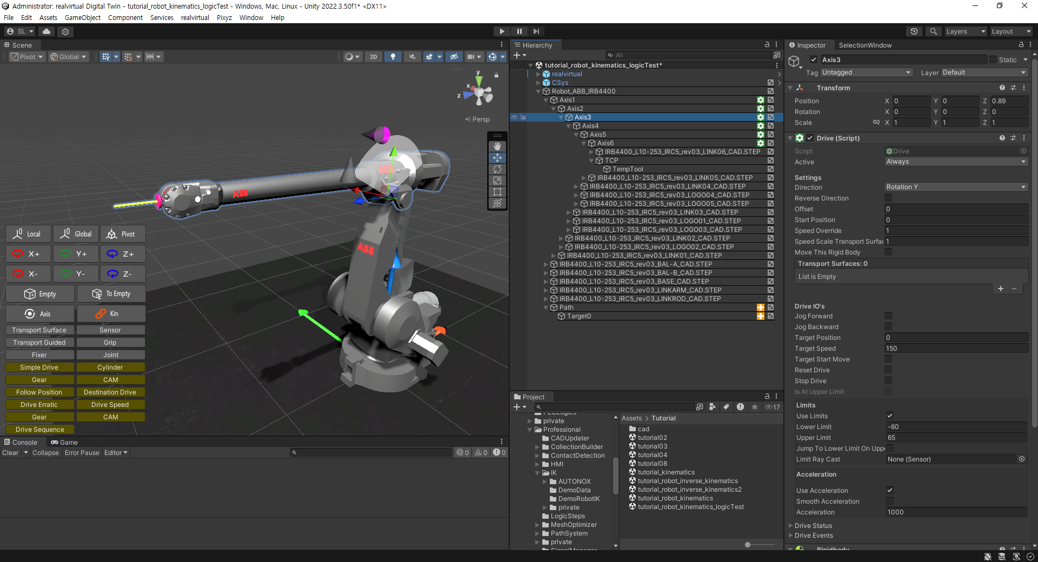
Task: Open the Drive script help icon
Action: pyautogui.click(x=1002, y=138)
